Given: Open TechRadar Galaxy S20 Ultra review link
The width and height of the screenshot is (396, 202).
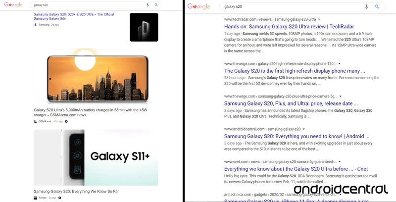Looking at the screenshot, I should coord(289,27).
